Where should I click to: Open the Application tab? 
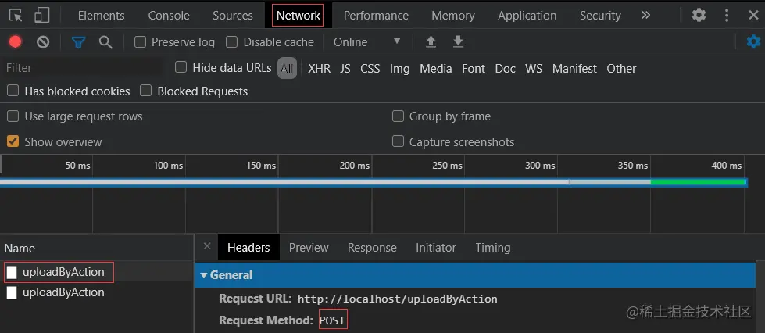(x=527, y=16)
